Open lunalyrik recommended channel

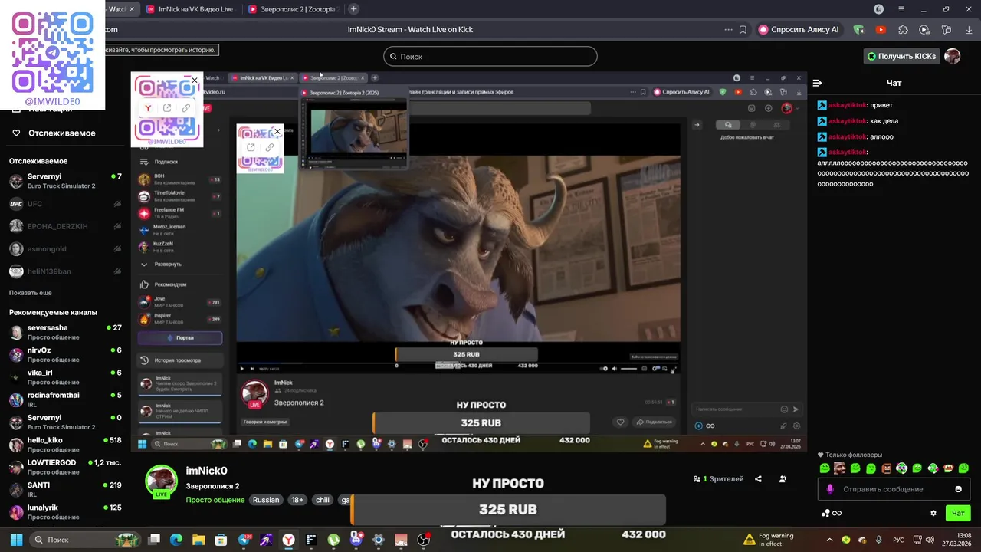point(65,511)
